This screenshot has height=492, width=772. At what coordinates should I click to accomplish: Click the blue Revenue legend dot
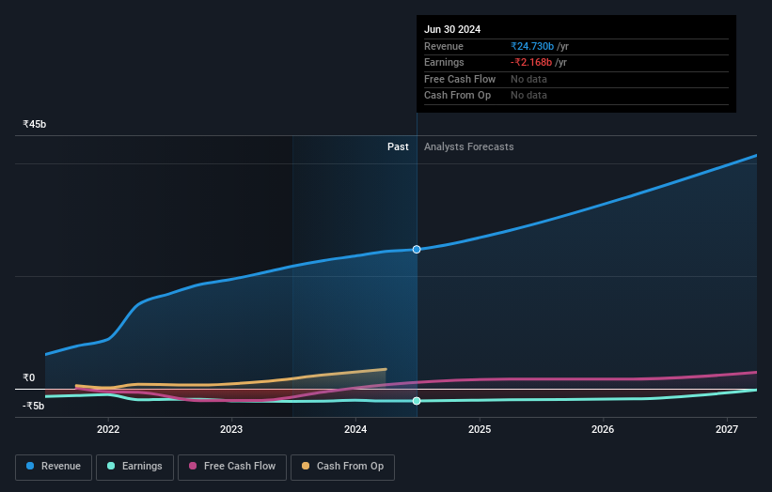(30, 466)
